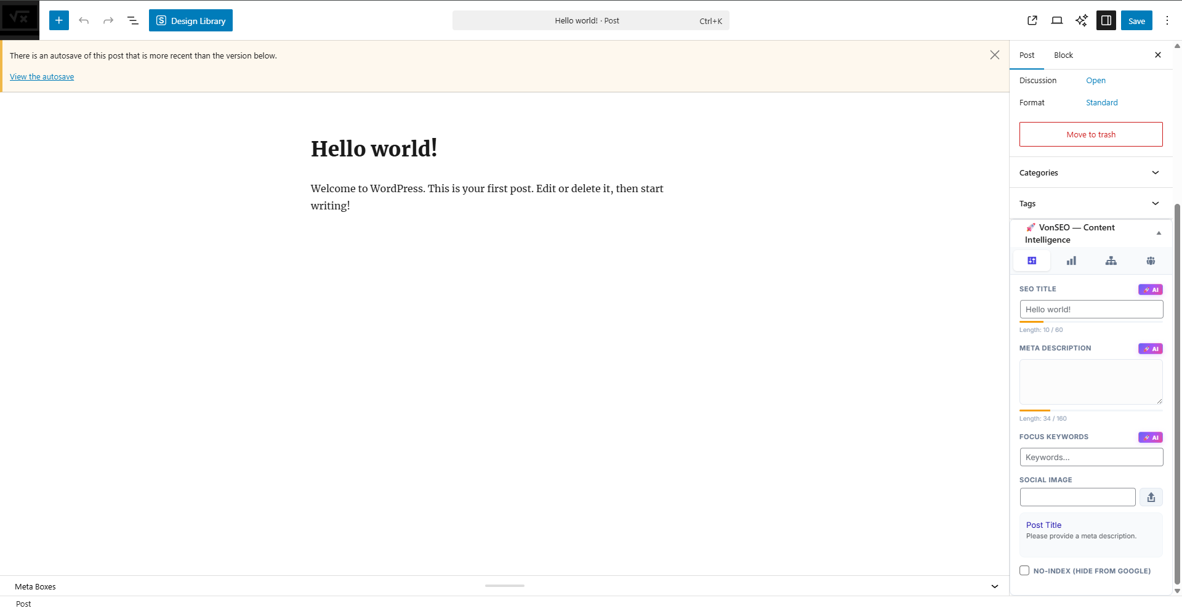Open the device preview options

click(x=1057, y=20)
